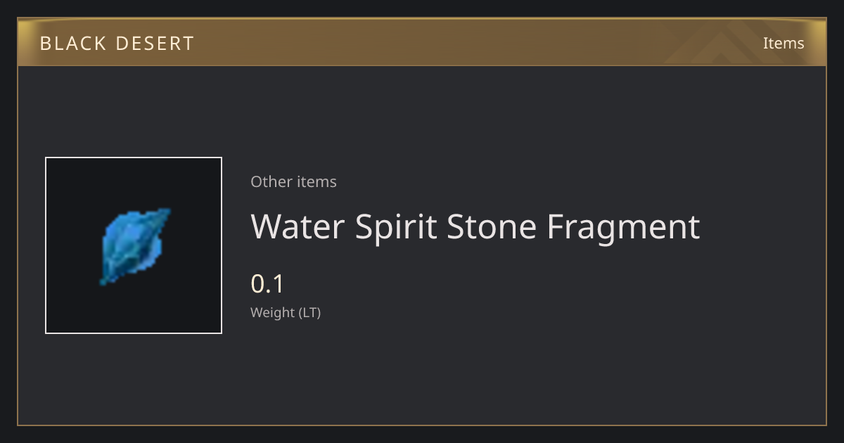Screen dimensions: 844x443
Task: Select the 0.1 weight value
Action: tap(267, 284)
